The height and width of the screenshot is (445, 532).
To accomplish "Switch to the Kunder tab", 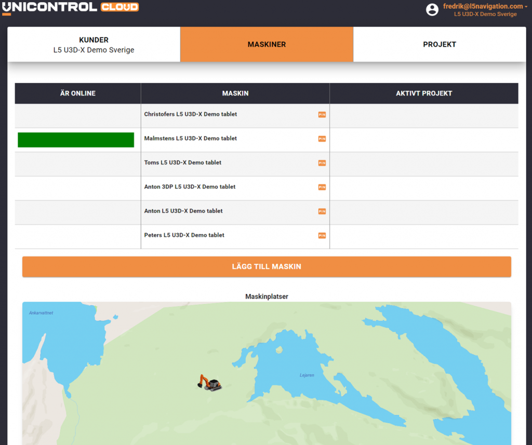I will tap(94, 45).
